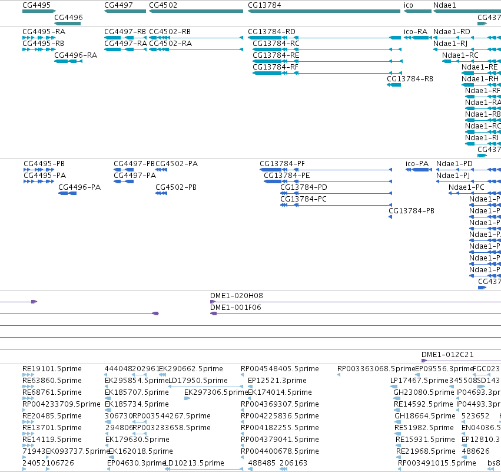Click protein CG4495-PA label
The height and width of the screenshot is (472, 501).
click(x=45, y=175)
